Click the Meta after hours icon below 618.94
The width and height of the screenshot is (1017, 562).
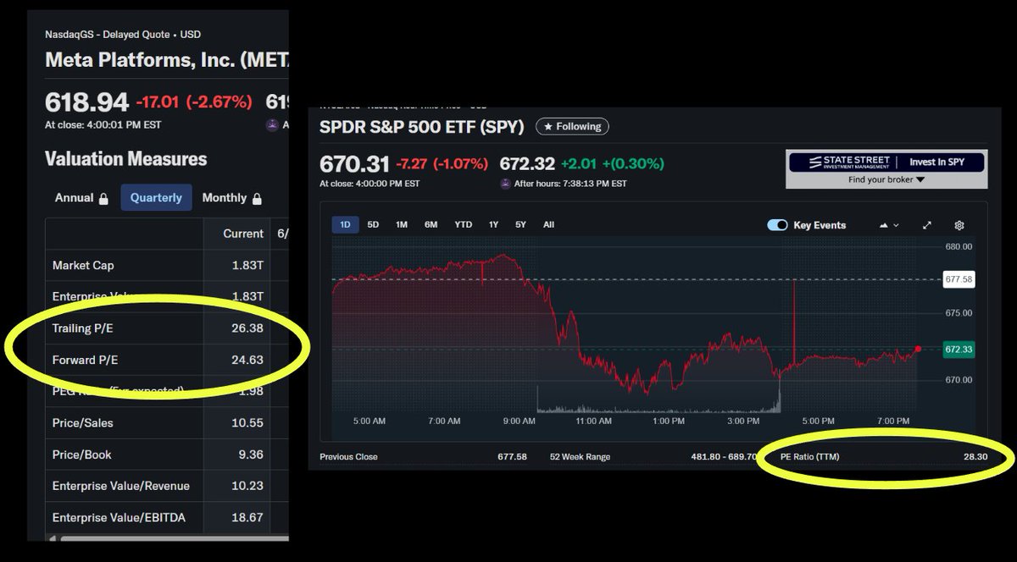click(x=272, y=124)
